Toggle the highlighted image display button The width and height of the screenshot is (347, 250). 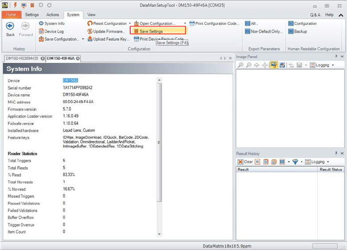[274, 65]
